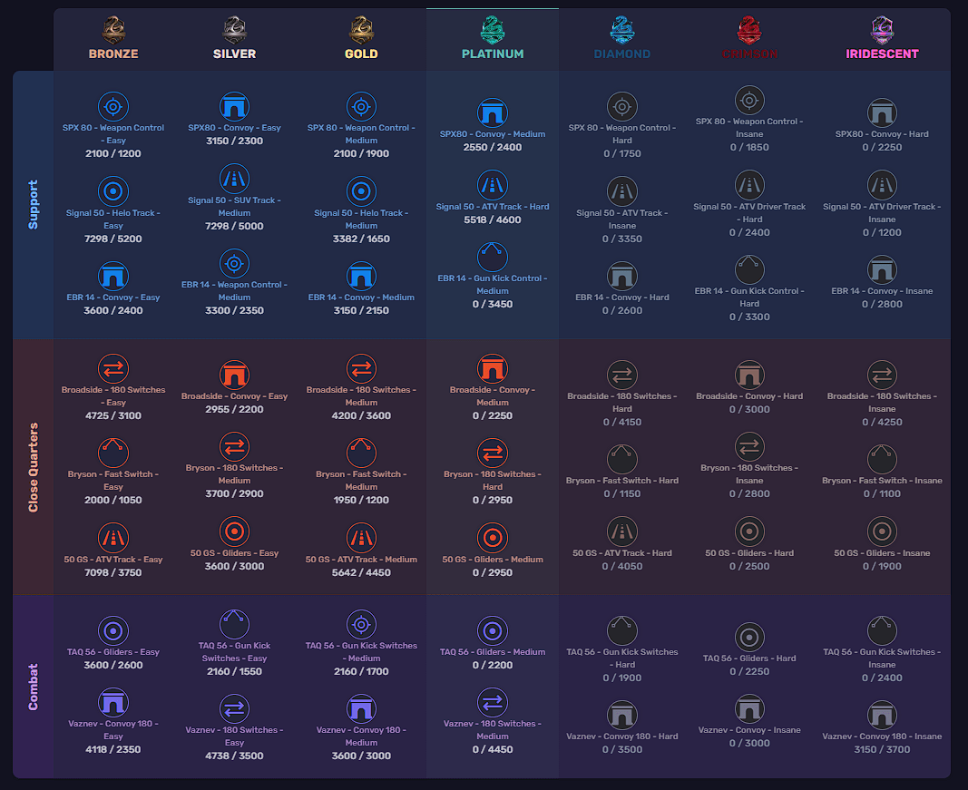This screenshot has width=968, height=790.
Task: Click Signal 50 ATV Track Hard icon
Action: 493,185
